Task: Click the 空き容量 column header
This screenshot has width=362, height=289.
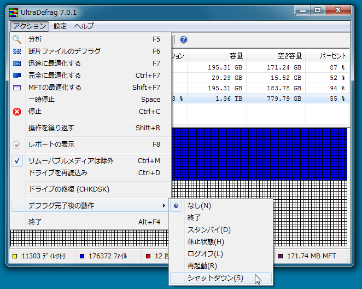Action: [276, 55]
